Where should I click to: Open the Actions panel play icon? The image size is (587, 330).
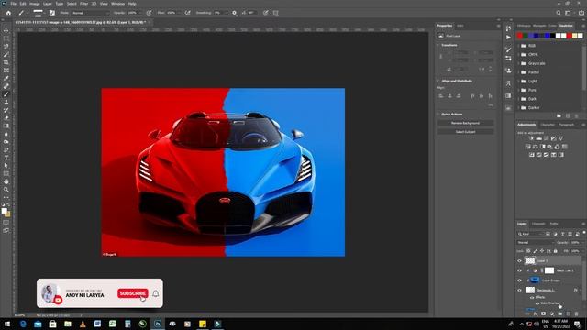[508, 38]
